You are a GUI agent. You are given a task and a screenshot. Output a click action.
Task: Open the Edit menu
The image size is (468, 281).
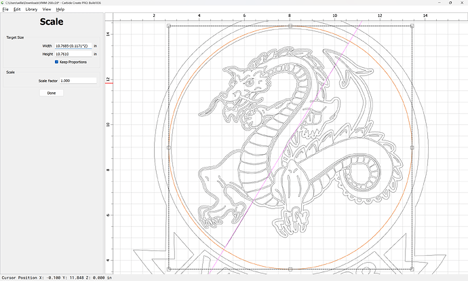[x=18, y=10]
